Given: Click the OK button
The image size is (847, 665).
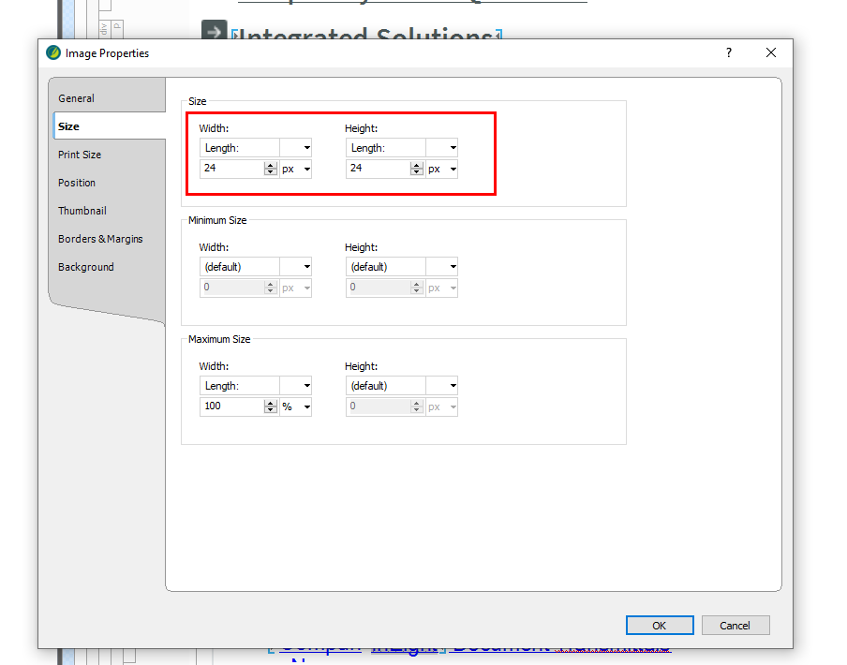Looking at the screenshot, I should 660,626.
